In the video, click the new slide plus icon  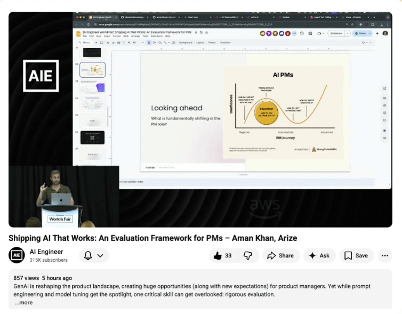[x=96, y=43]
